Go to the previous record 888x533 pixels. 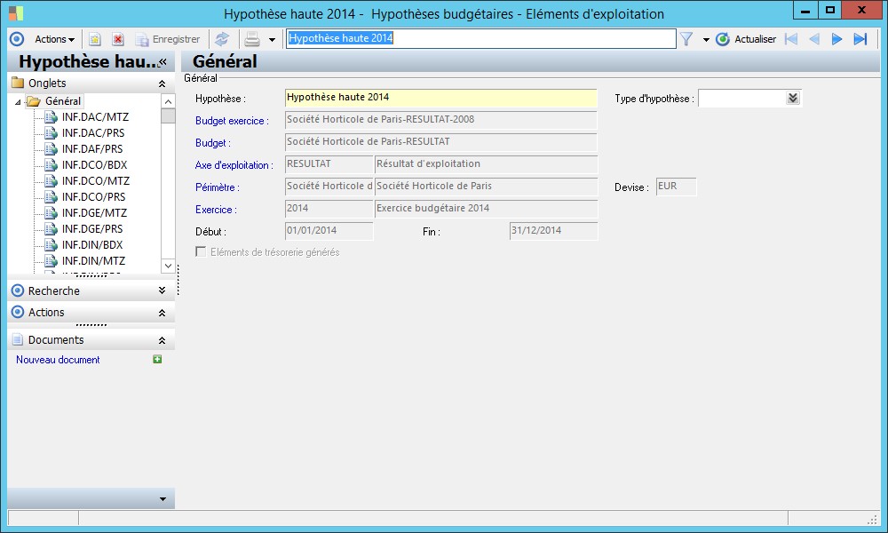click(814, 39)
